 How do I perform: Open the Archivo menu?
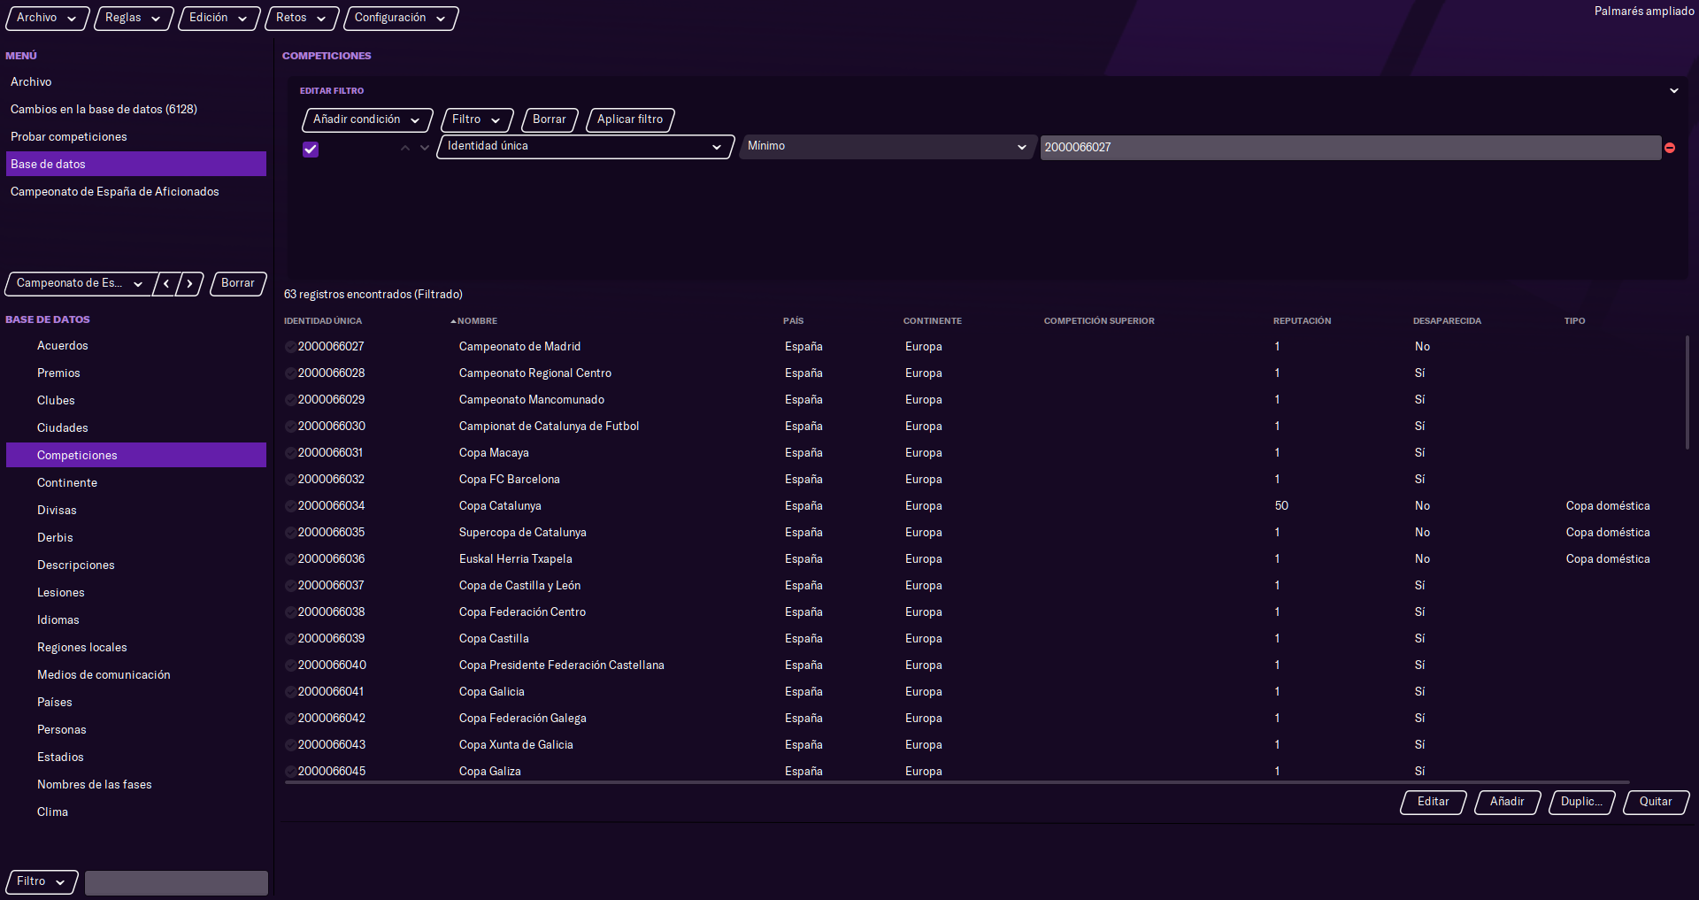coord(47,18)
